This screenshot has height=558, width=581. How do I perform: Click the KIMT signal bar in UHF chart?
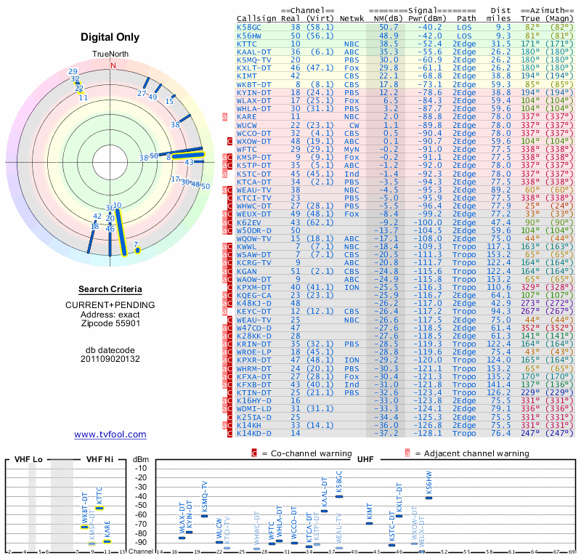pyautogui.click(x=369, y=524)
